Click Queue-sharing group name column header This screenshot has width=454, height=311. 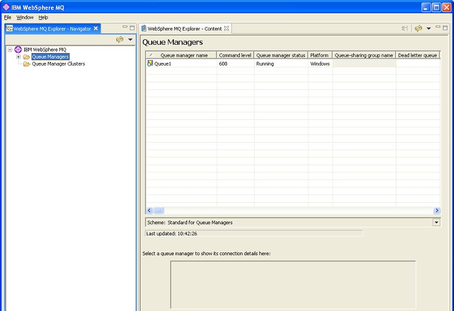(364, 55)
